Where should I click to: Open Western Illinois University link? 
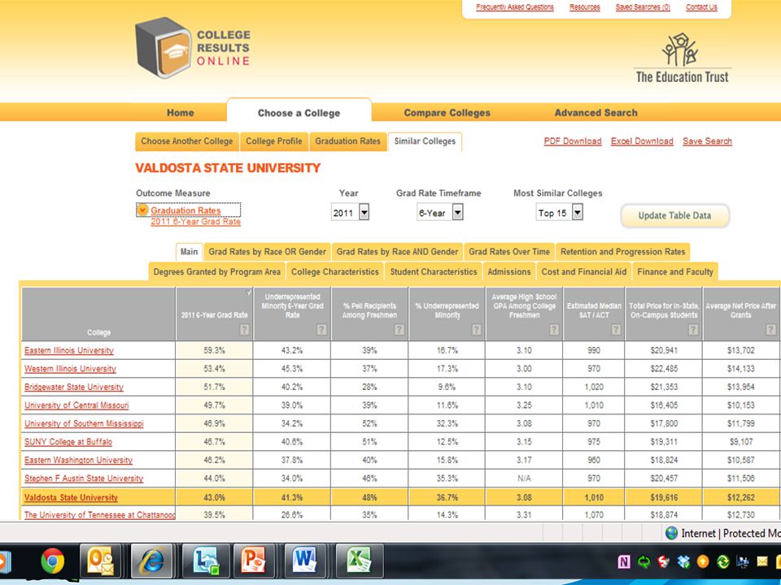click(70, 369)
